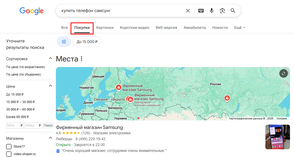Start voice search with the microphone icon
294x157 pixels.
click(x=211, y=10)
